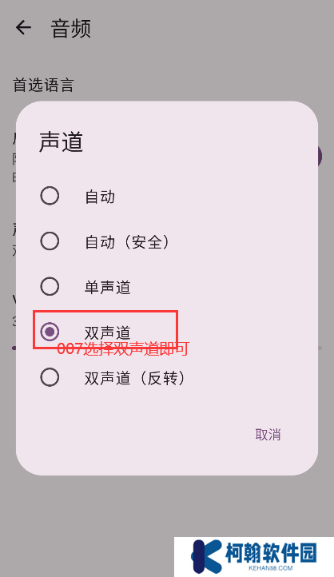Dismiss the dialog with 取消
The image size is (334, 577).
coord(268,435)
